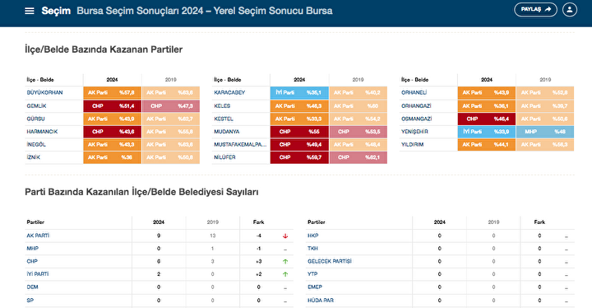Select the 2019 column header in first table
The image size is (592, 308).
coord(171,80)
